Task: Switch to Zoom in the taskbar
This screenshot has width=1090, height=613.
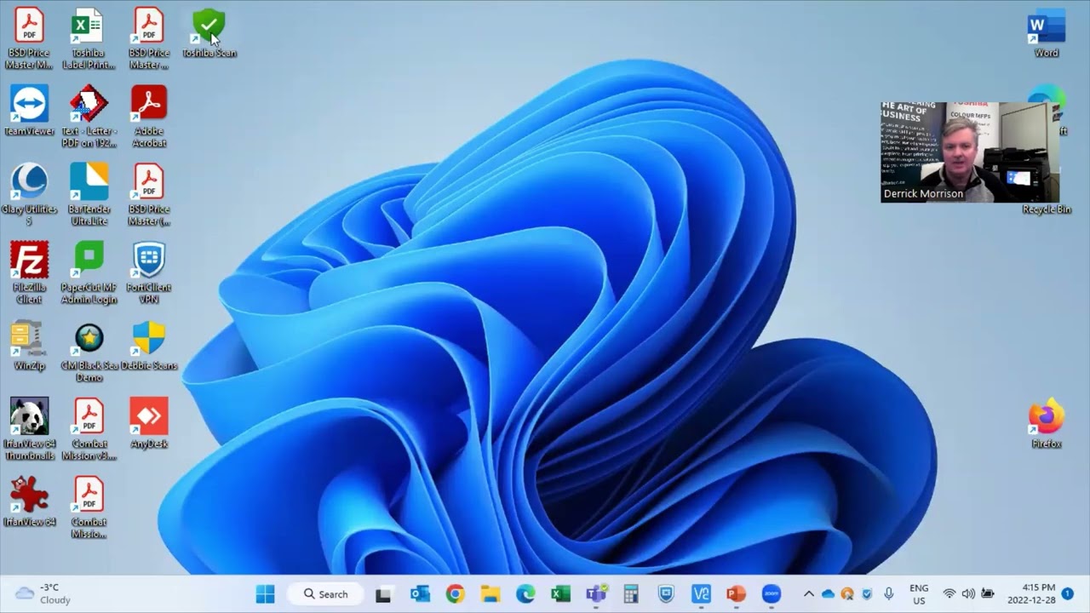Action: [x=772, y=593]
